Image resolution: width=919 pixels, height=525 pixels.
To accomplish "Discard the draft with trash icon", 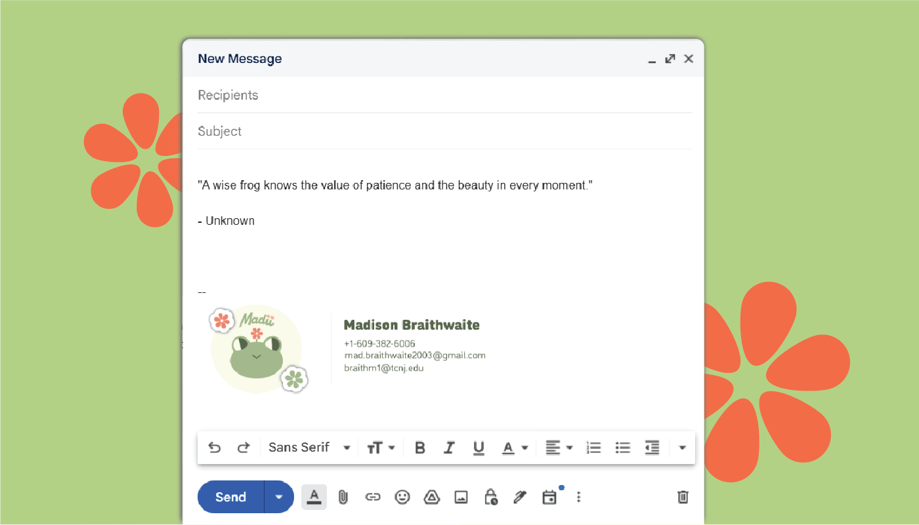I will (683, 497).
